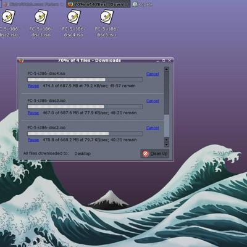
Task: Select the FC-5-i386-disc4.iso desktop icon
Action: [73, 23]
